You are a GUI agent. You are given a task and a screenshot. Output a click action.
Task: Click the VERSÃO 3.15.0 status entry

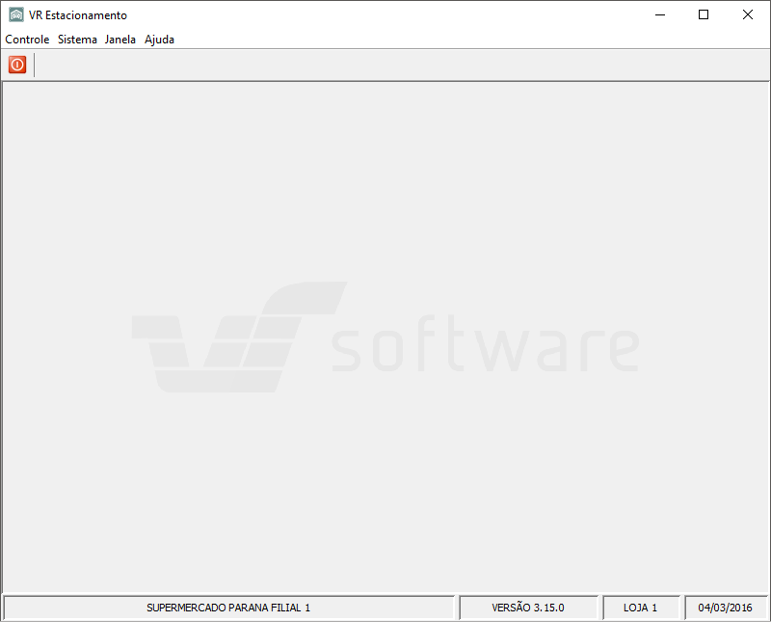tap(528, 608)
